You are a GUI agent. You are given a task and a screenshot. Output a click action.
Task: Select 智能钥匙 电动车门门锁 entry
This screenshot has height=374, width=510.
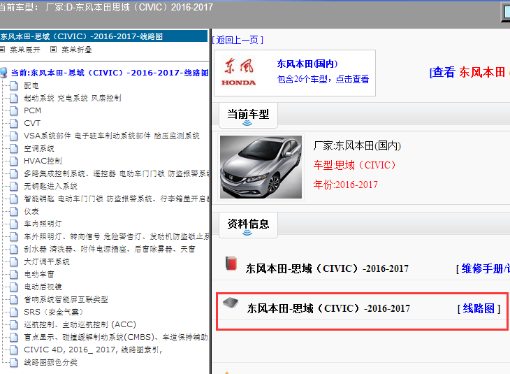point(117,199)
